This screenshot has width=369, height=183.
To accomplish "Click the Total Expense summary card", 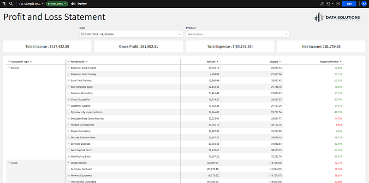I will pos(230,46).
